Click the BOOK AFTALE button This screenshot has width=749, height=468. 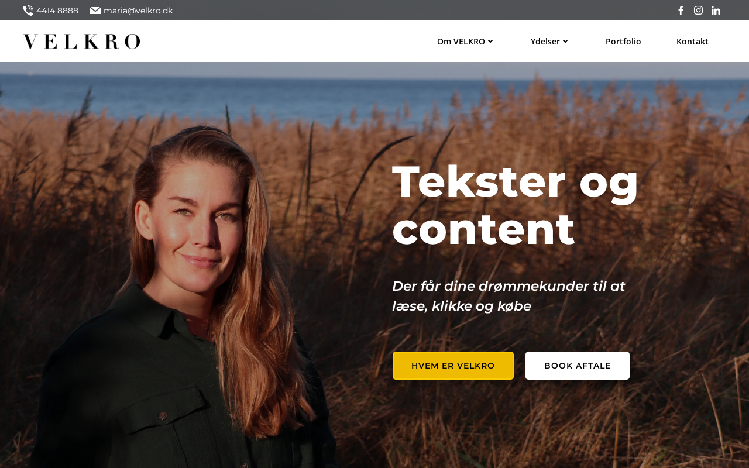point(578,366)
